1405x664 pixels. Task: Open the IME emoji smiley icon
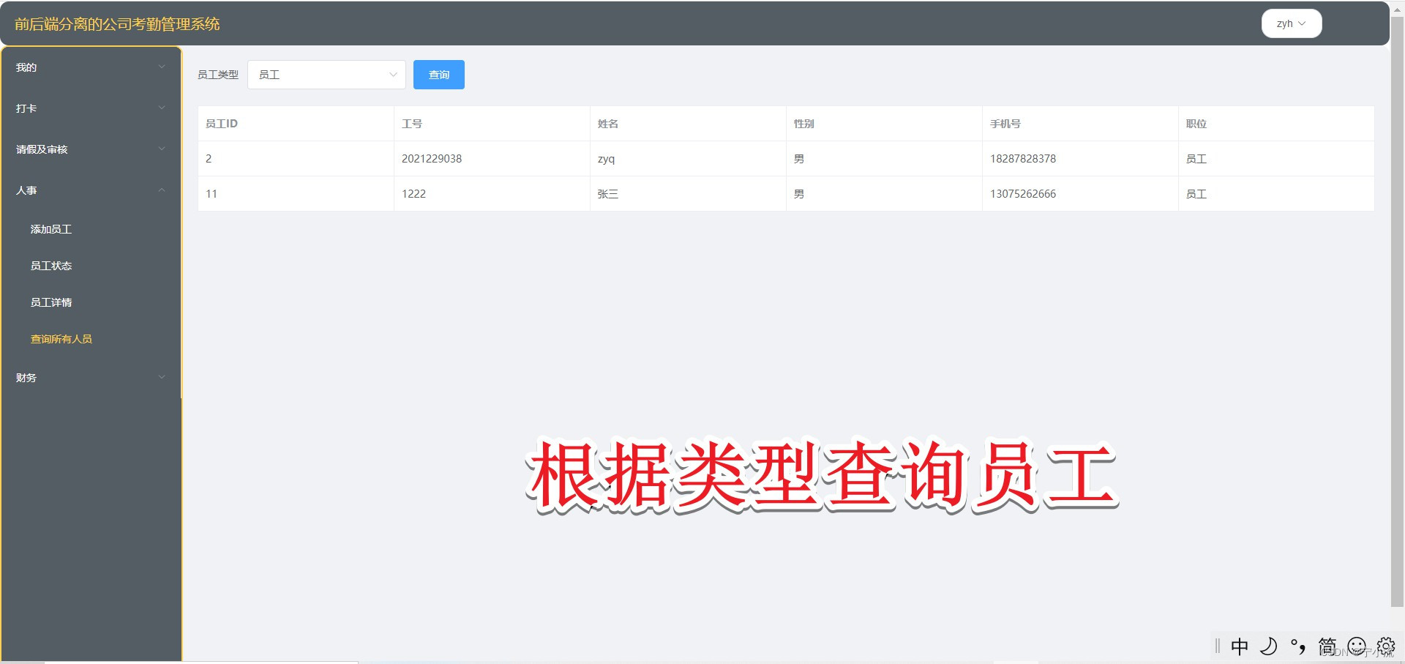point(1357,646)
